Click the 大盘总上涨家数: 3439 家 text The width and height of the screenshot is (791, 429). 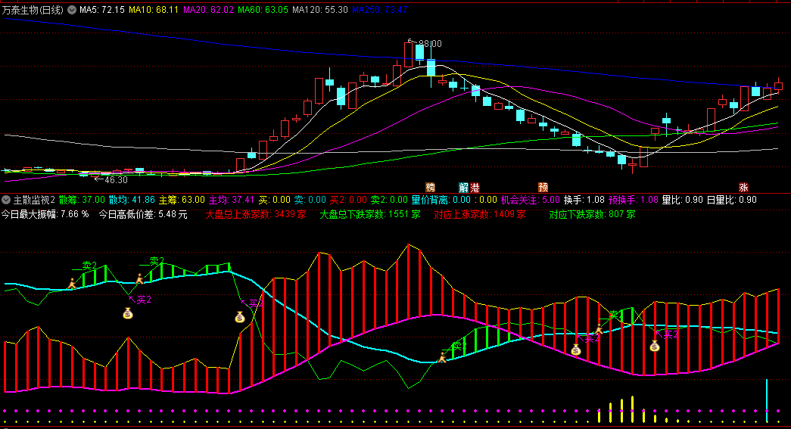click(256, 214)
